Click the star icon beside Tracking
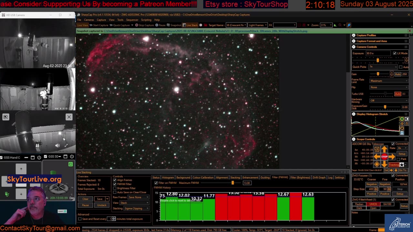This screenshot has height=232, width=413. 402,165
